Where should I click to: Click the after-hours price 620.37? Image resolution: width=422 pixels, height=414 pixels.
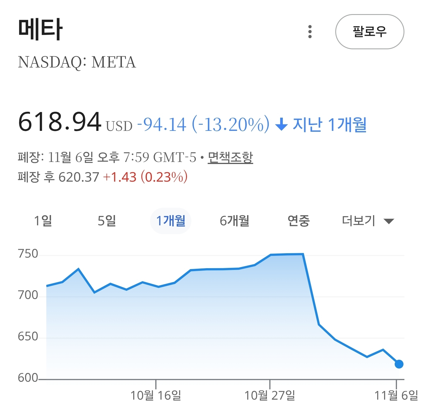79,177
